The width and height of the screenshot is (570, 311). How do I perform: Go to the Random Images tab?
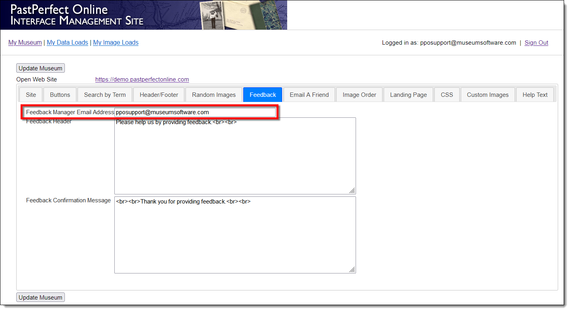[x=214, y=95]
